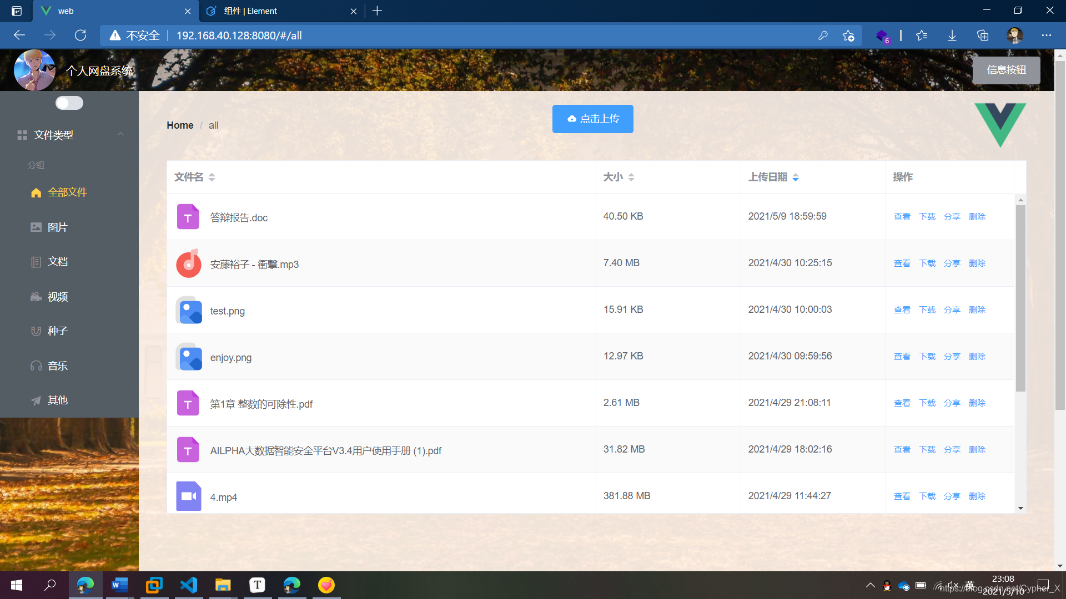Open browser downloads panel
This screenshot has width=1066, height=599.
click(x=952, y=35)
